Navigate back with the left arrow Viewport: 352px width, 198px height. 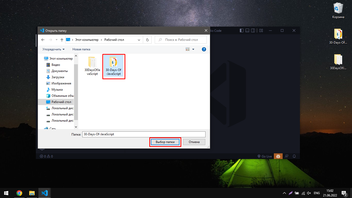click(43, 40)
